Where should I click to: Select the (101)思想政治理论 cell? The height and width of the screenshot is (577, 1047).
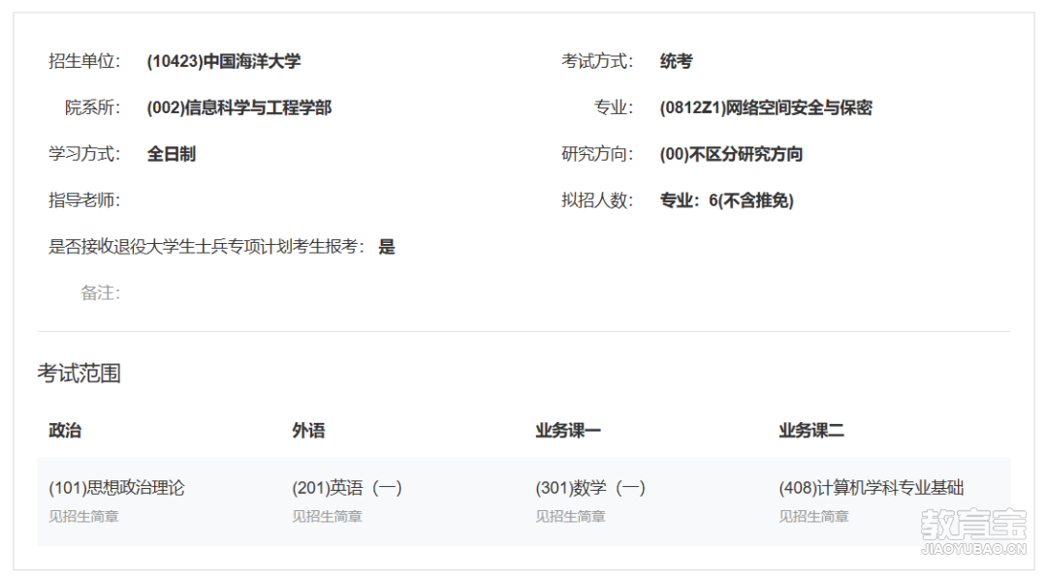(117, 488)
